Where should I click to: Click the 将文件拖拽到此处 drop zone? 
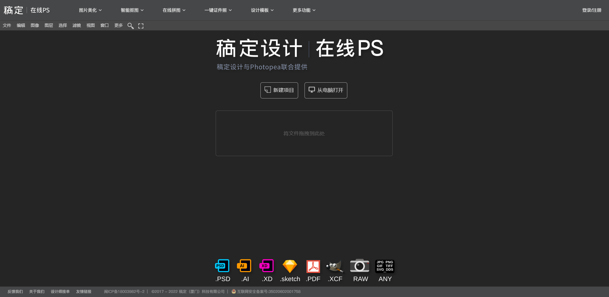click(x=304, y=133)
